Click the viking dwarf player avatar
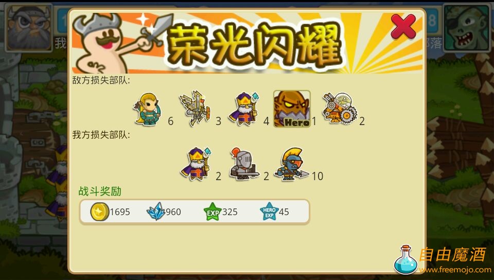Viewport: 494px width, 280px height. coord(29,27)
